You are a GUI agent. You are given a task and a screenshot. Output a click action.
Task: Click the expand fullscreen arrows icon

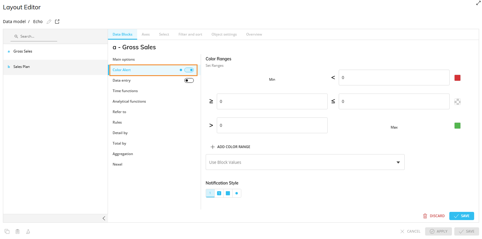478,3
